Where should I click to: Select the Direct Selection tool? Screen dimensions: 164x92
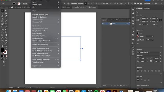point(6,10)
